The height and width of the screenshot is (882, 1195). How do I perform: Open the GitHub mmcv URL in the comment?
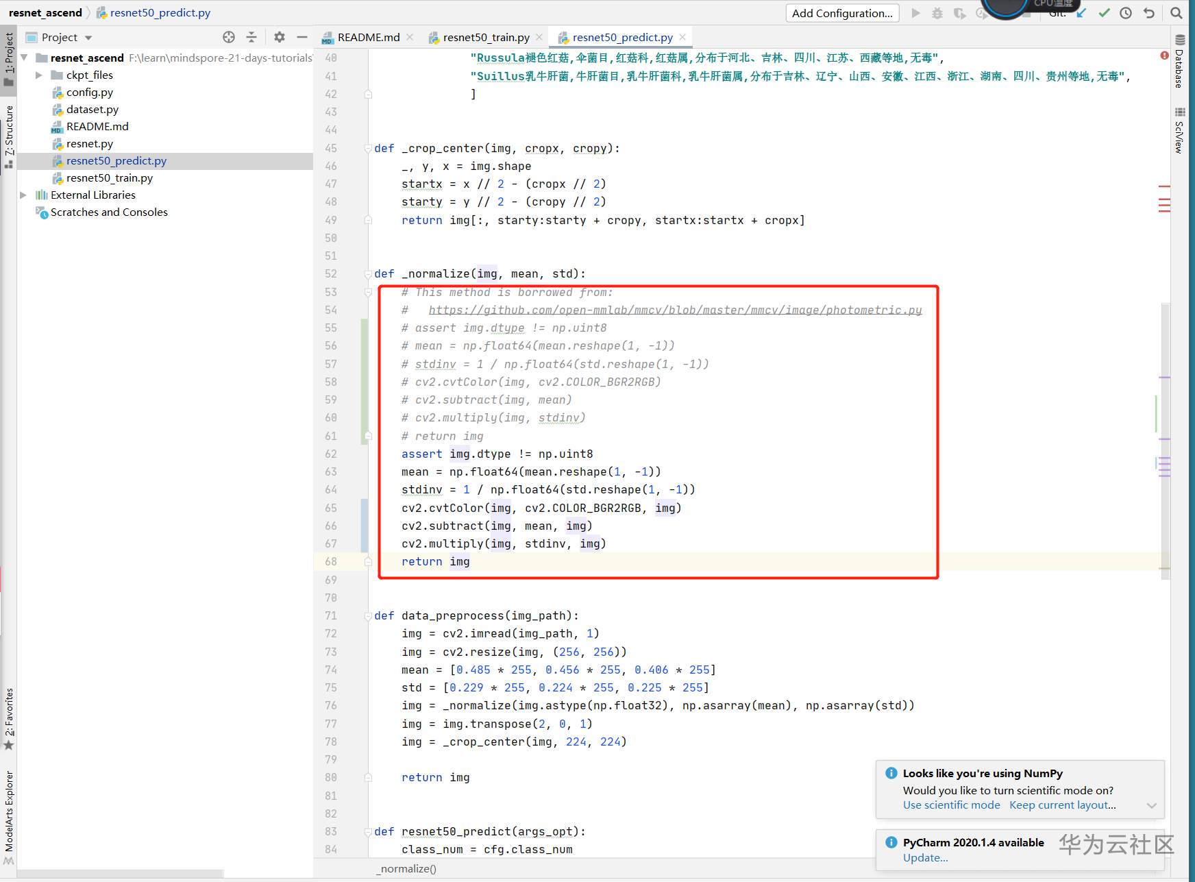676,310
